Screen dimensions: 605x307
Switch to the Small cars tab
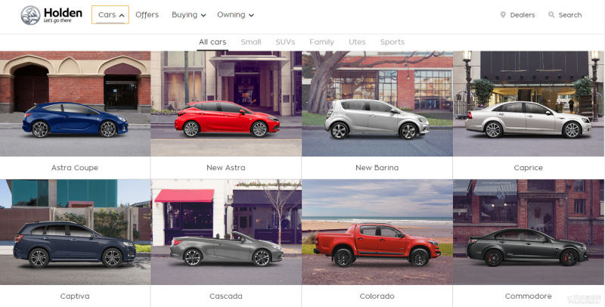point(251,42)
